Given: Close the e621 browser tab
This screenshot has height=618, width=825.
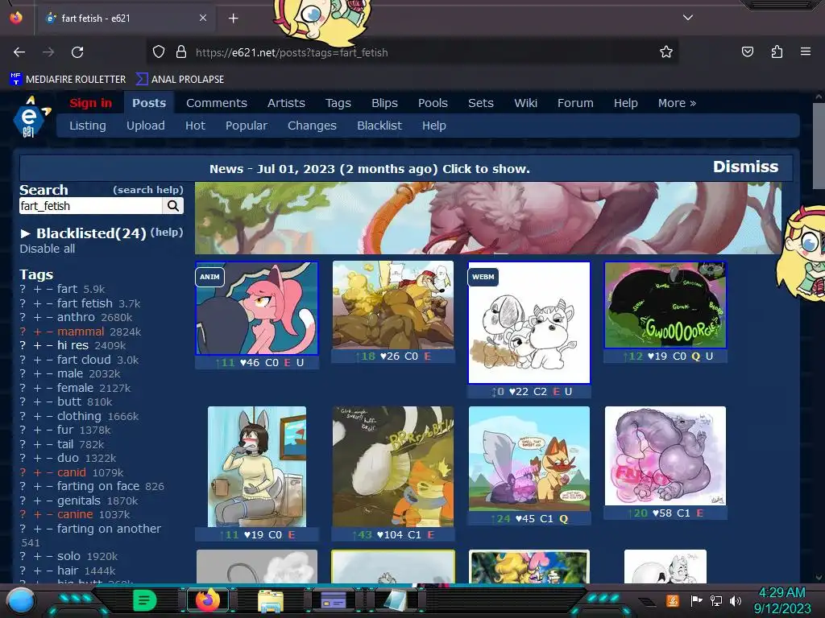Looking at the screenshot, I should tap(203, 18).
